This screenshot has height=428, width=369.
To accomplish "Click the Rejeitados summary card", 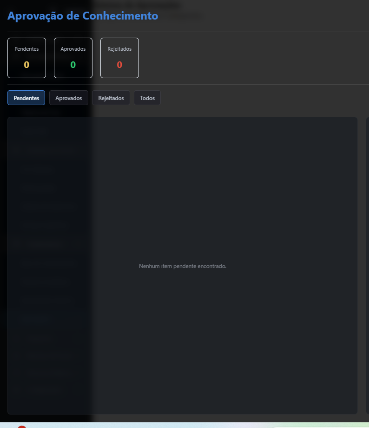I will tap(119, 58).
